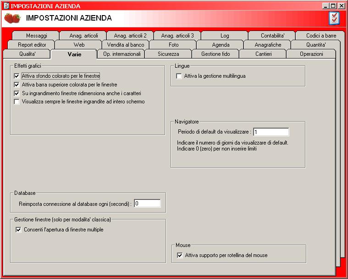Maximize the Impostazioni Azienda window

click(x=333, y=6)
